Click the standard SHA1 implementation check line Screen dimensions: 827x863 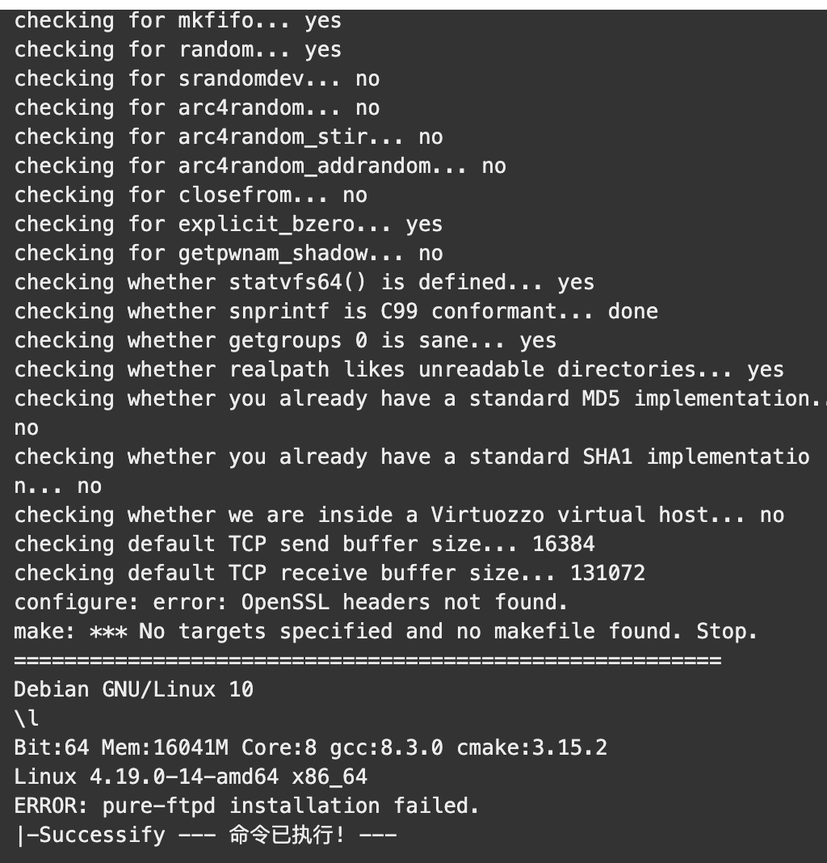pos(412,471)
